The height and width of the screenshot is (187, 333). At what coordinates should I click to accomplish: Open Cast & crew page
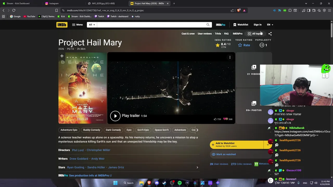point(188,34)
